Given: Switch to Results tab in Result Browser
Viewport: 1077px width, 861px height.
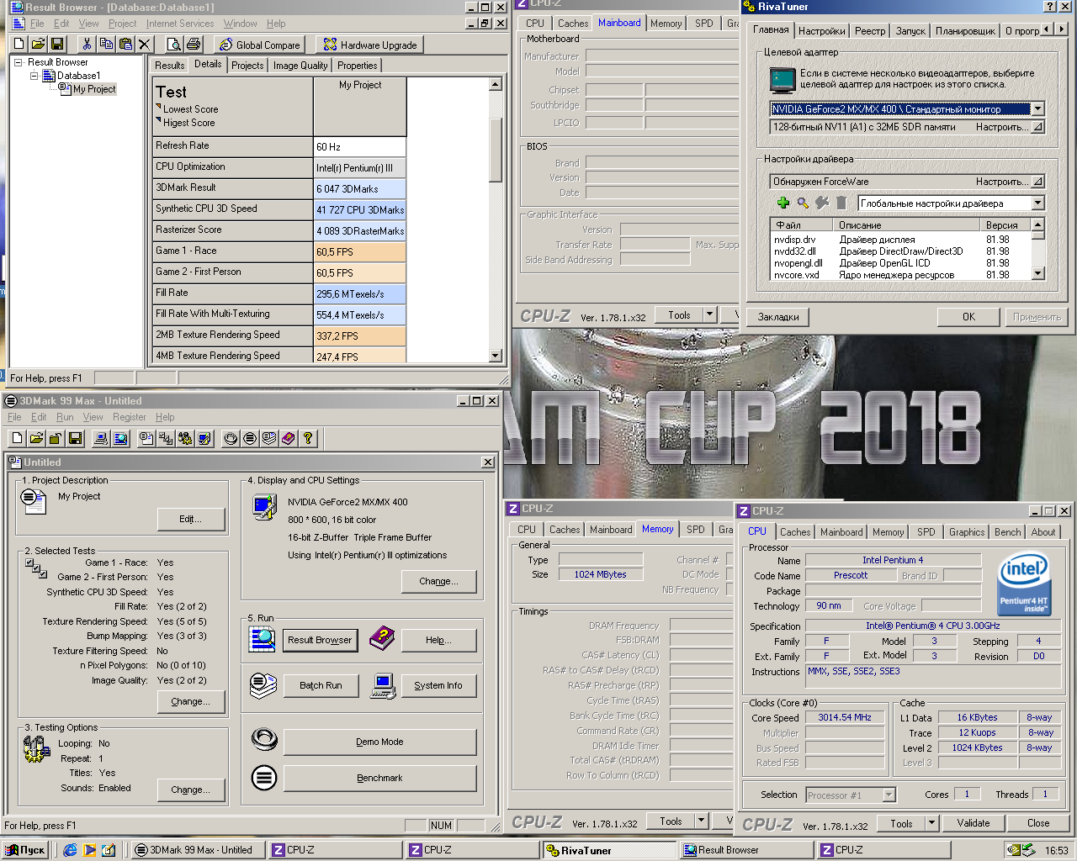Looking at the screenshot, I should [x=169, y=66].
